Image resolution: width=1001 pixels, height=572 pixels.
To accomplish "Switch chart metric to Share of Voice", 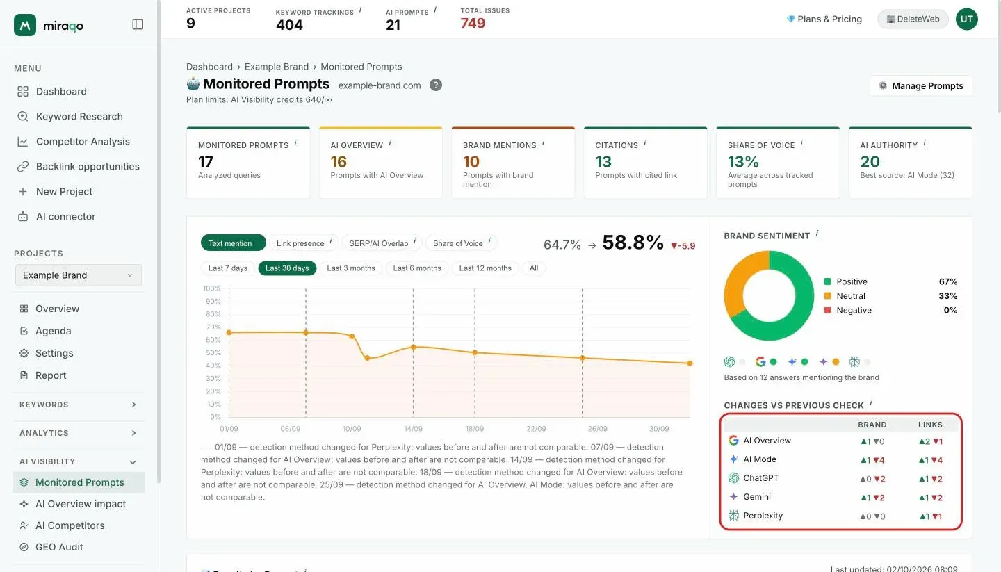I will tap(461, 243).
